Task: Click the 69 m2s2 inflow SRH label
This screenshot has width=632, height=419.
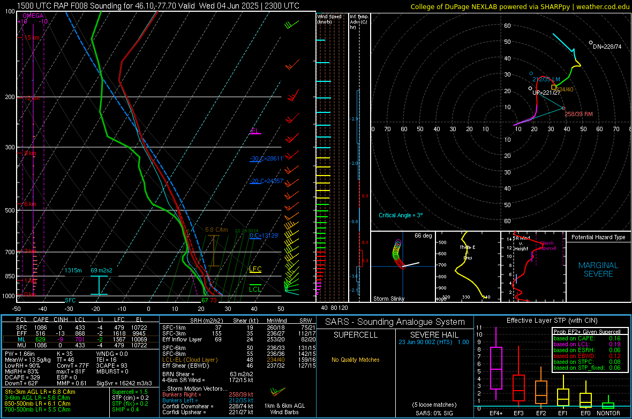Action: pos(101,270)
